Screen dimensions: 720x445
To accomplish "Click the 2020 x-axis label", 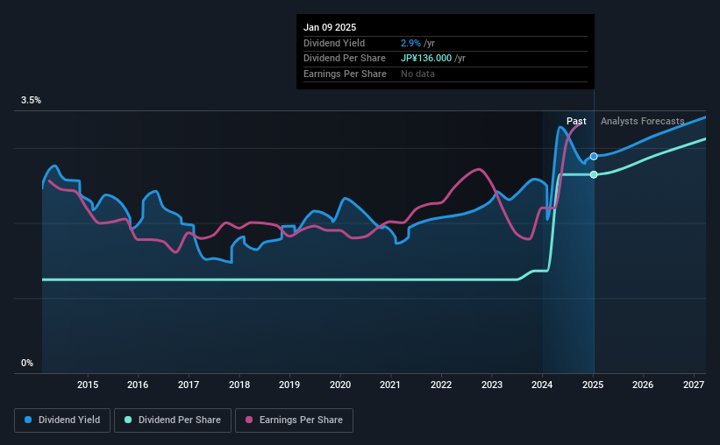I will pyautogui.click(x=339, y=385).
